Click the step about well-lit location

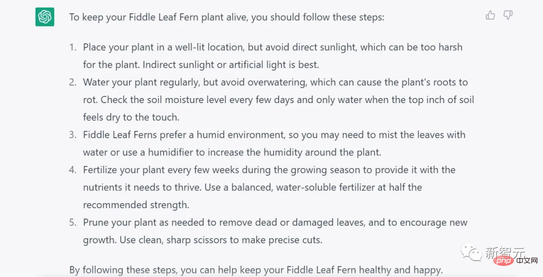click(273, 47)
